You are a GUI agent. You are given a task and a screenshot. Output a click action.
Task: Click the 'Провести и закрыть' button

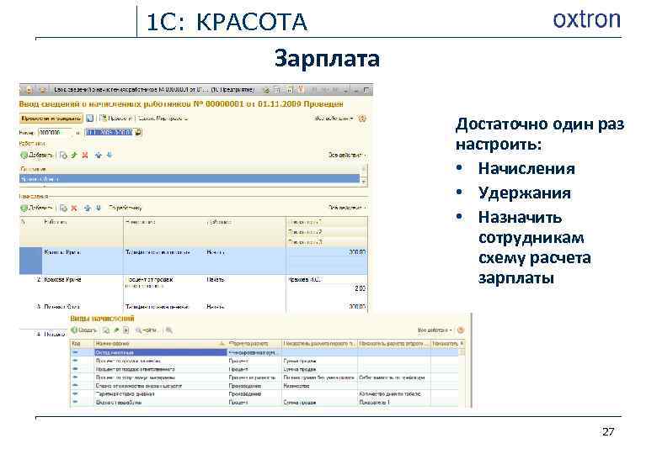coord(51,119)
